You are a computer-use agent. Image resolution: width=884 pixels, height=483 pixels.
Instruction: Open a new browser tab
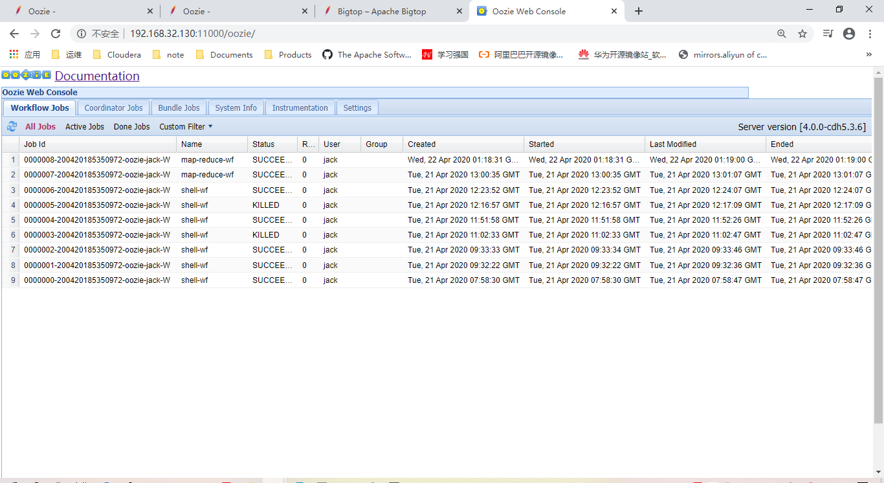[x=639, y=11]
